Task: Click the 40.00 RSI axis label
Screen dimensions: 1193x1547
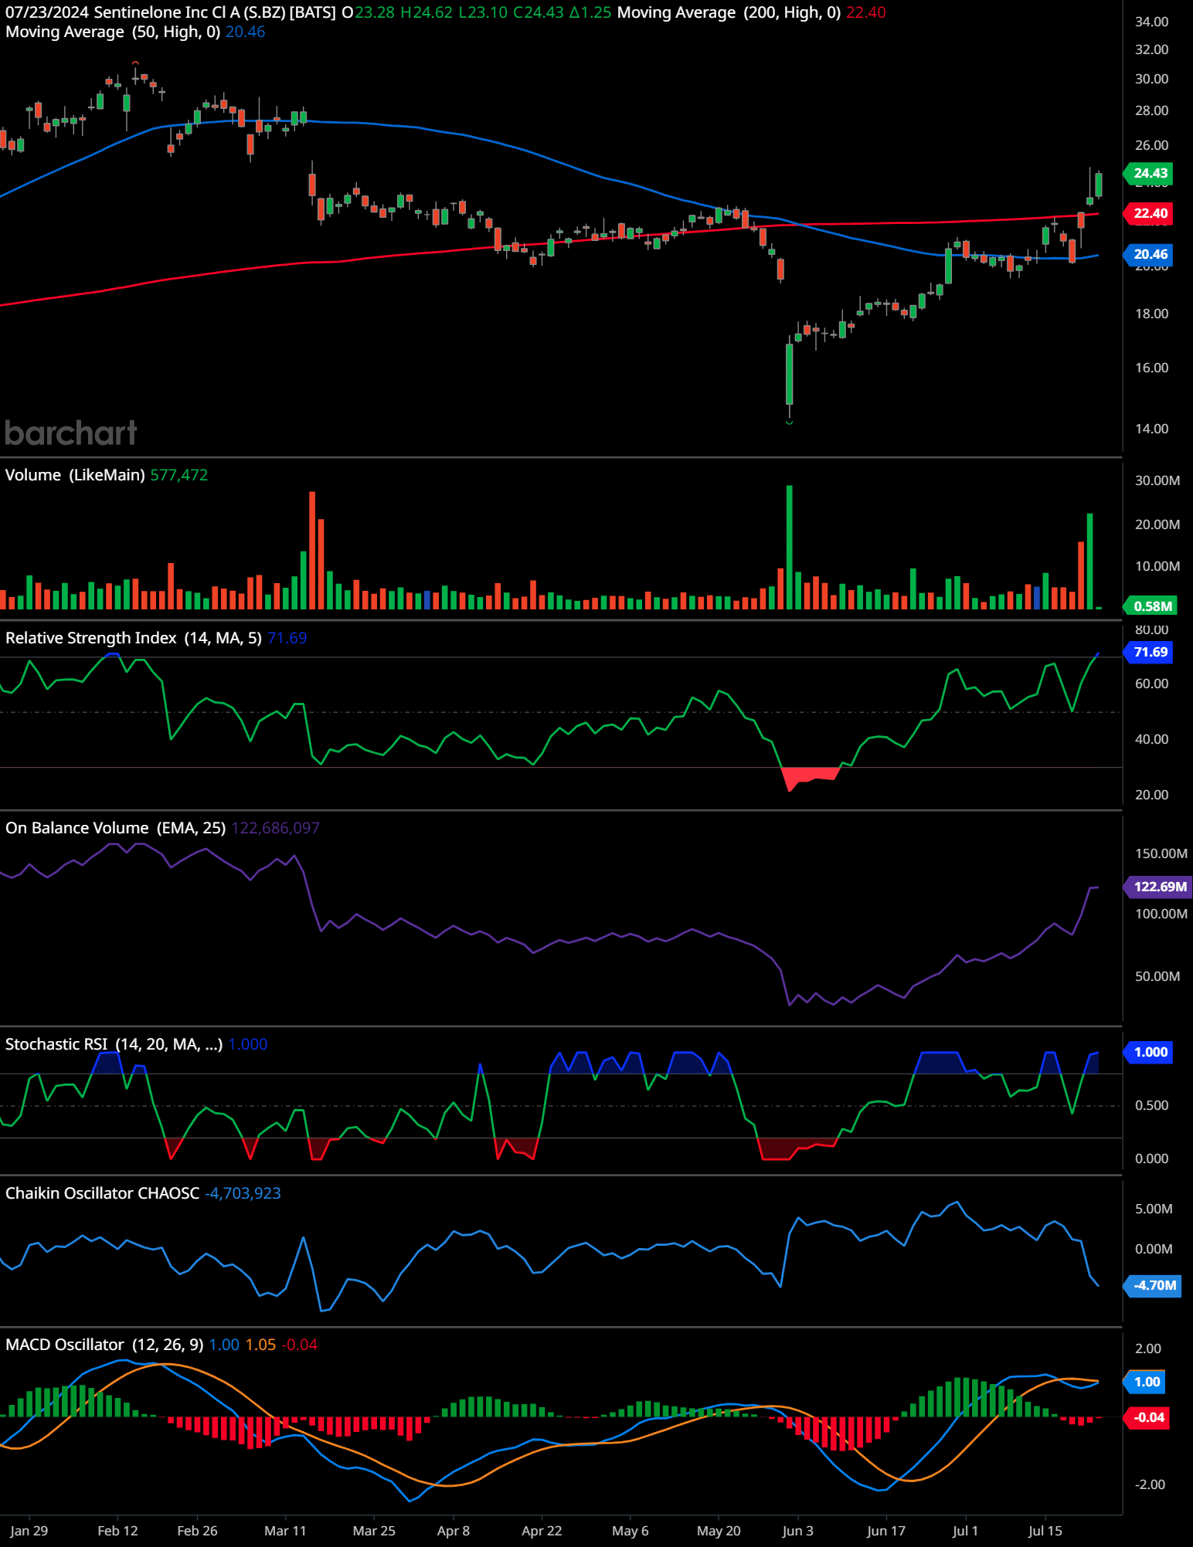Action: pos(1151,739)
